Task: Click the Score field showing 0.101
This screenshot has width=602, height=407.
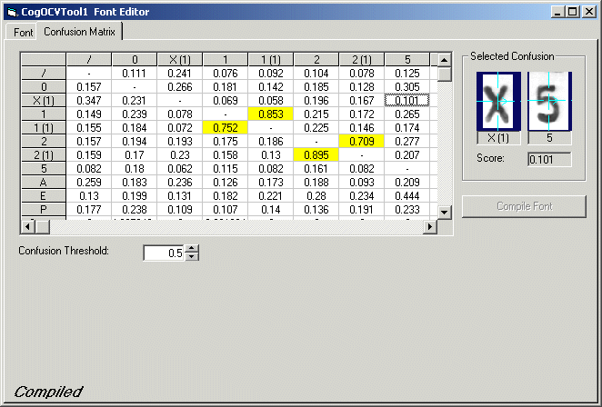Action: click(549, 159)
